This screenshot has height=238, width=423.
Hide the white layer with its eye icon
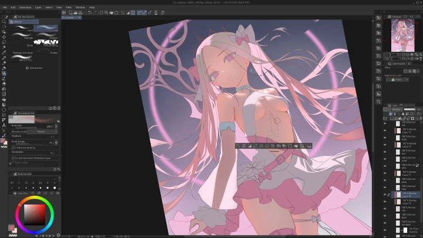tap(385, 180)
